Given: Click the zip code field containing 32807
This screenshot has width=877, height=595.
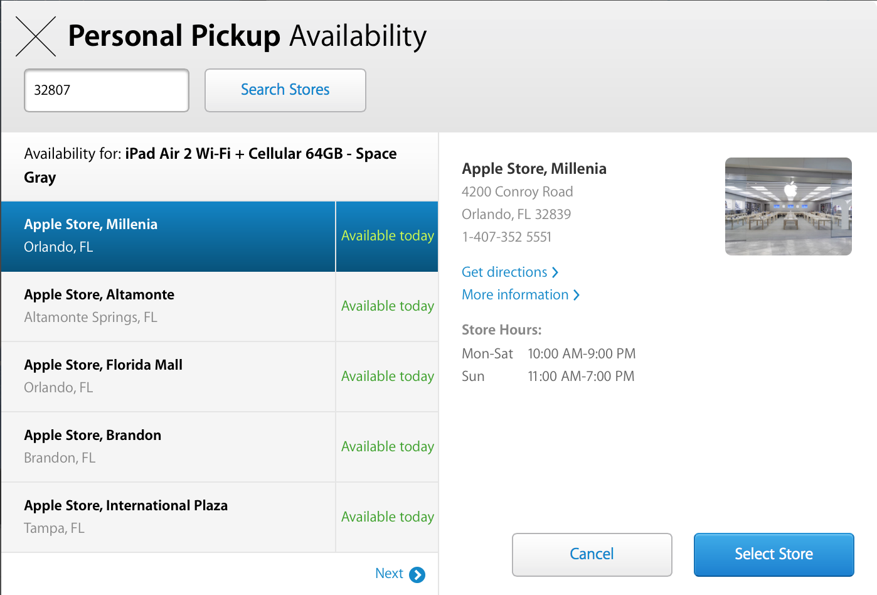Looking at the screenshot, I should pyautogui.click(x=107, y=90).
